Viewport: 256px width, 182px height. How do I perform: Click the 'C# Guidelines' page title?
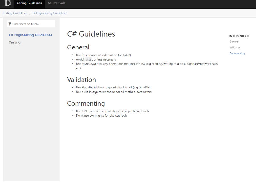tap(91, 34)
